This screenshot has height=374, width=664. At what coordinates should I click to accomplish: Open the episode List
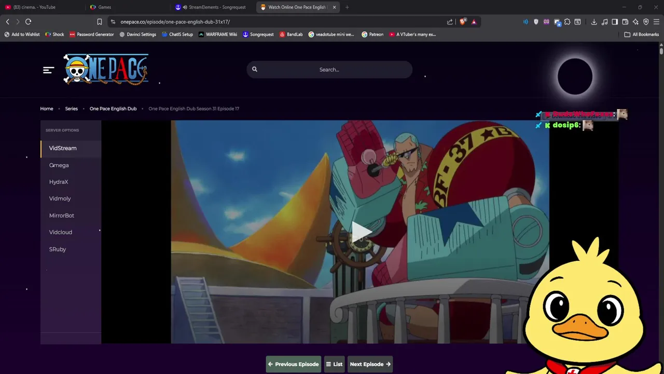click(334, 364)
